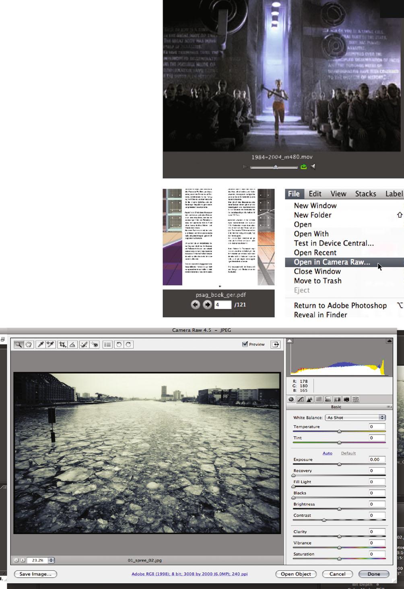Image resolution: width=404 pixels, height=589 pixels.
Task: Select the Retouch spot removal tool
Action: click(x=84, y=345)
